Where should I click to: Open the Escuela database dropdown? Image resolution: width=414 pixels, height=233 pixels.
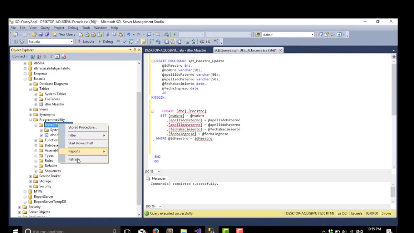point(71,42)
